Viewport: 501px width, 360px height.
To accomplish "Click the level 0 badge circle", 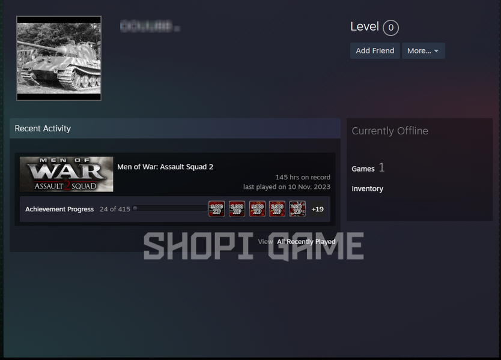I will [x=390, y=28].
